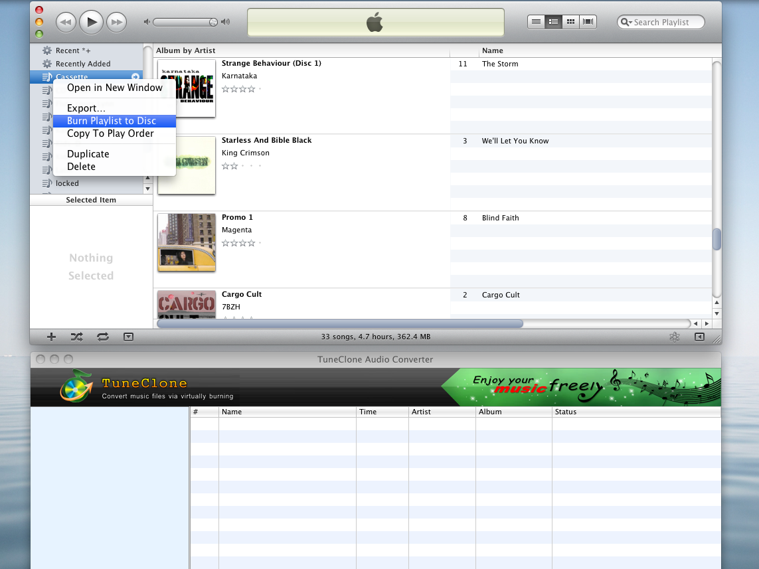The height and width of the screenshot is (569, 759).
Task: Click horizontal scroll right arrow
Action: pyautogui.click(x=707, y=324)
